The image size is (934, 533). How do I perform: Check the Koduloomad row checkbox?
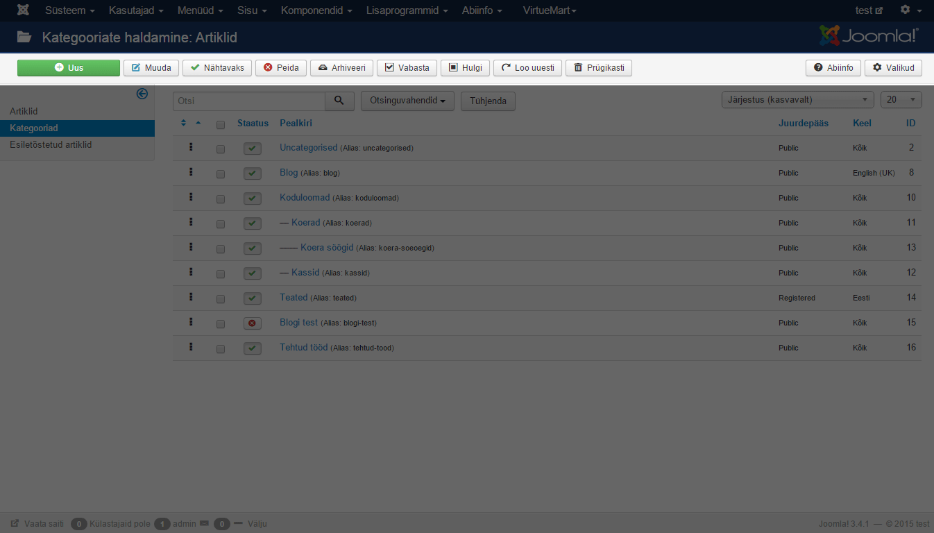pos(221,199)
